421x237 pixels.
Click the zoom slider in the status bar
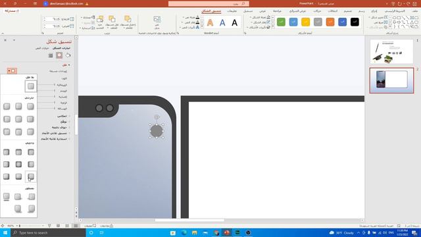[30, 226]
